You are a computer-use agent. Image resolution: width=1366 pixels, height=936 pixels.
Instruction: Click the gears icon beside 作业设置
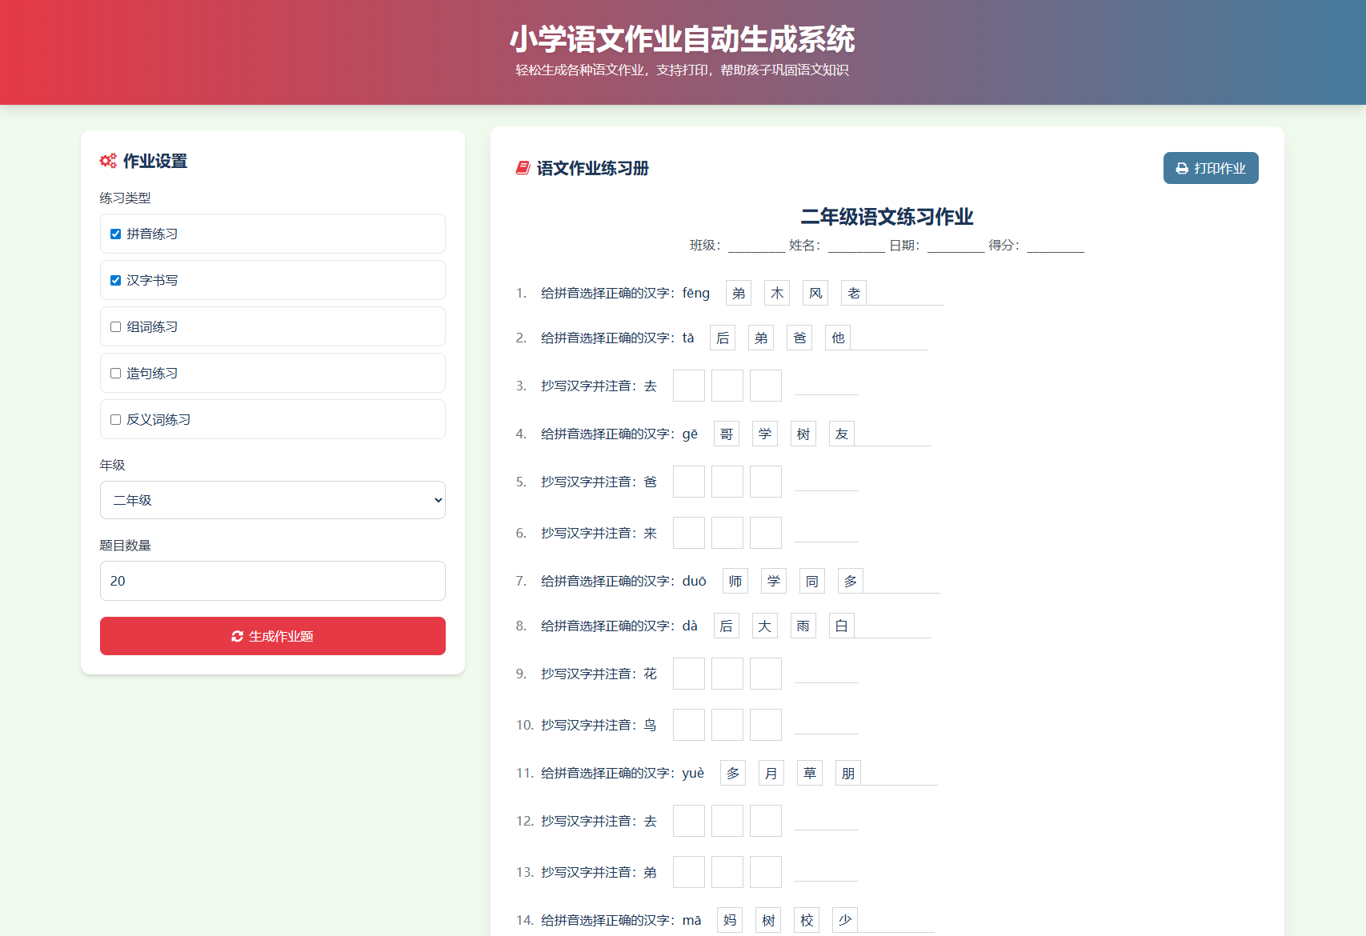coord(108,161)
